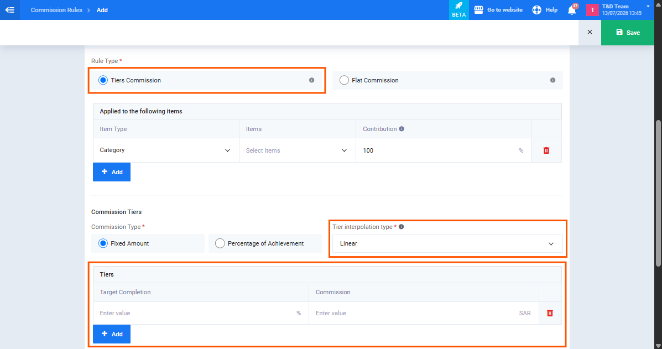Click the 'Target Completion' column header

point(125,292)
